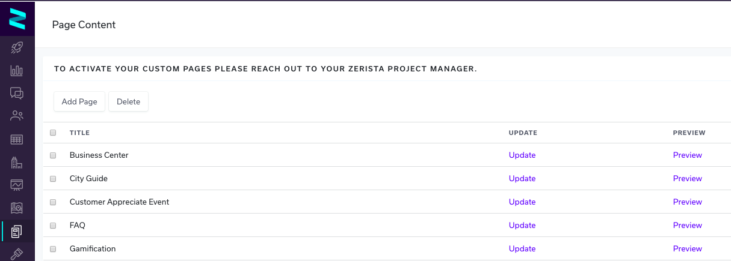This screenshot has width=731, height=261.
Task: Select the page content documents icon
Action: (17, 231)
